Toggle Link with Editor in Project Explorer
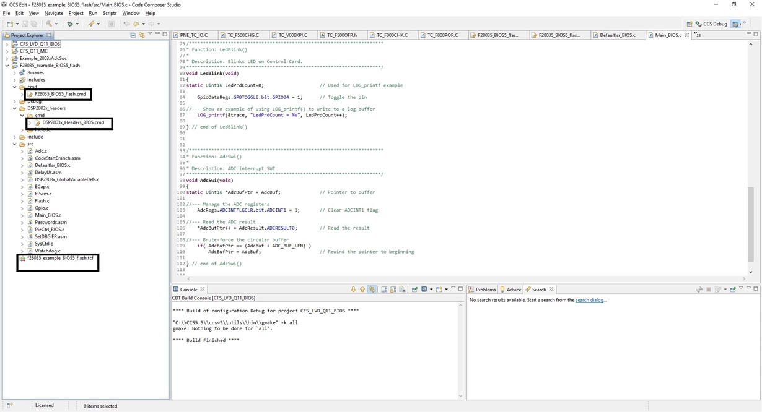 tap(142, 35)
